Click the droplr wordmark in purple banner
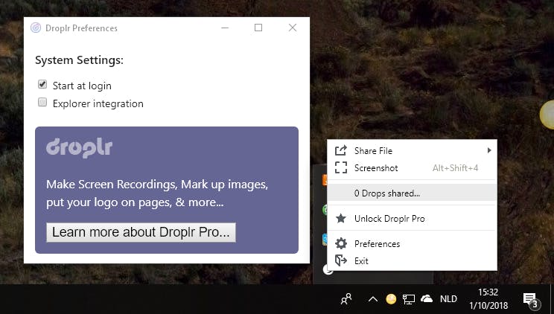554x314 pixels. point(79,148)
